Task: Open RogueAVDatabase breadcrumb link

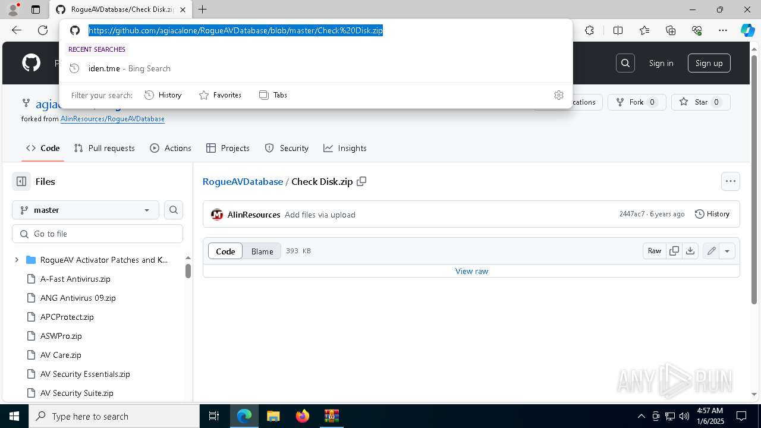Action: tap(243, 181)
